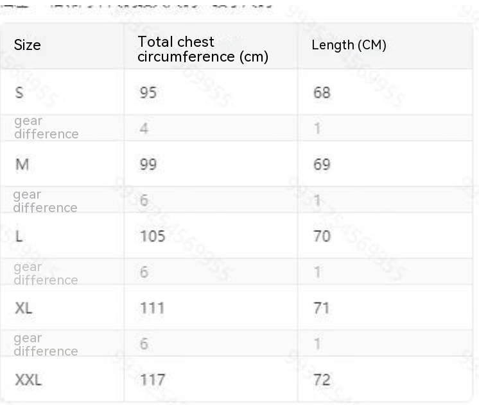Click length value 68 for size S
Screen dimensions: 479x405
pos(322,93)
